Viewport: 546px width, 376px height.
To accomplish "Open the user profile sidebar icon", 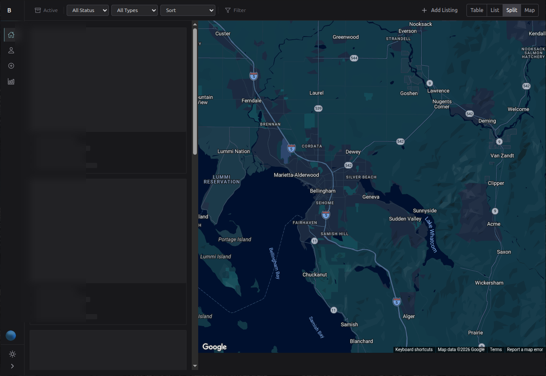I will pos(11,50).
